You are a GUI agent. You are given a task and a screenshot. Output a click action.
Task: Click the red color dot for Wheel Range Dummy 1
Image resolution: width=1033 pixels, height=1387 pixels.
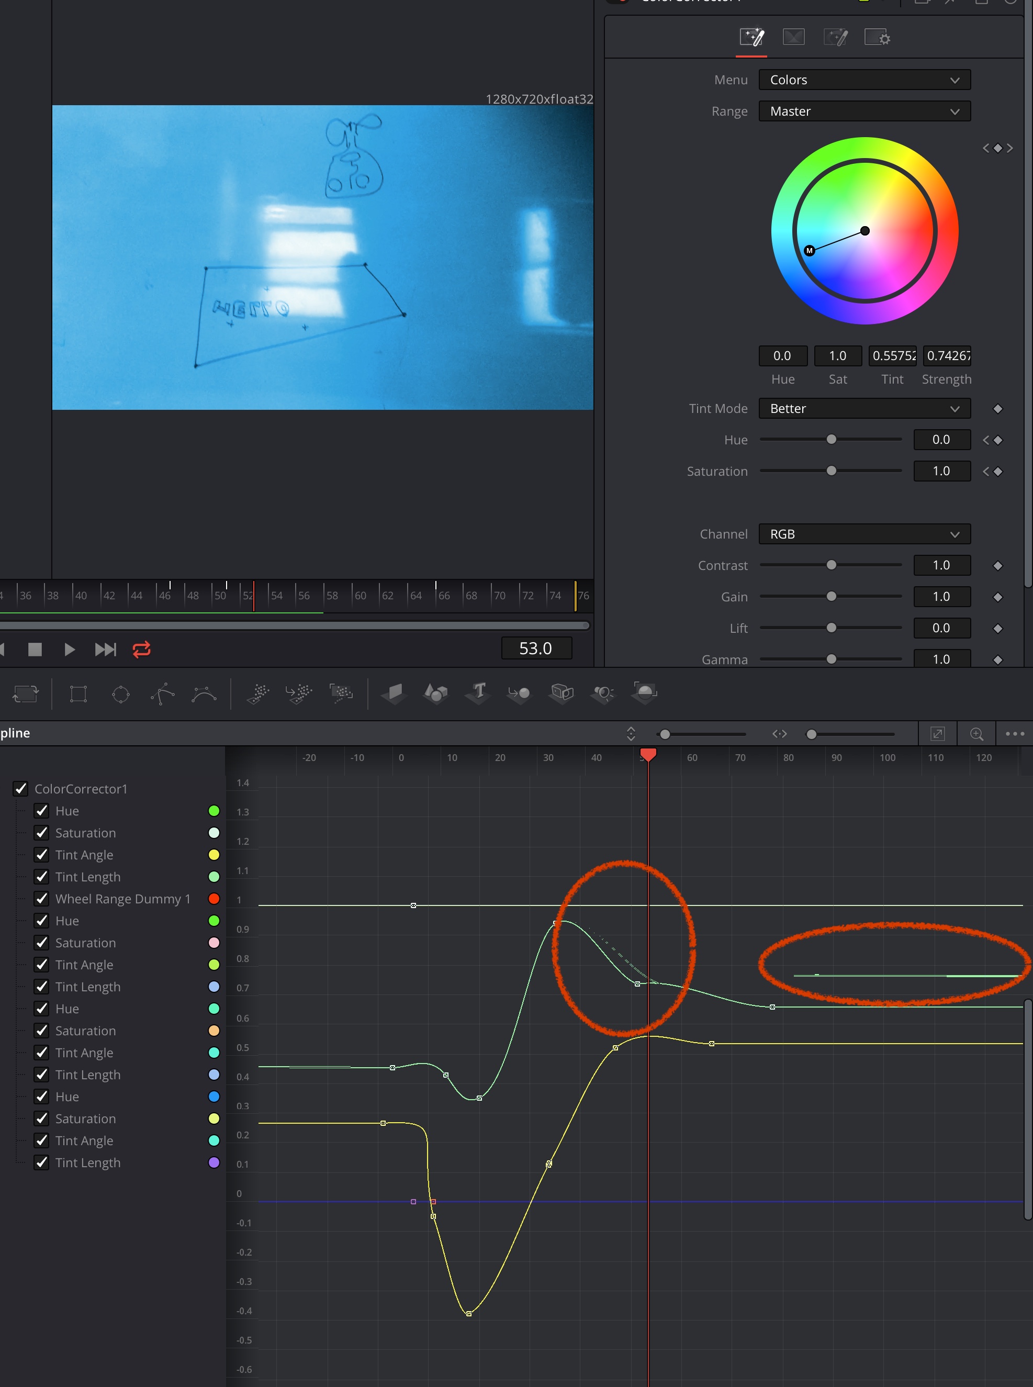coord(214,898)
